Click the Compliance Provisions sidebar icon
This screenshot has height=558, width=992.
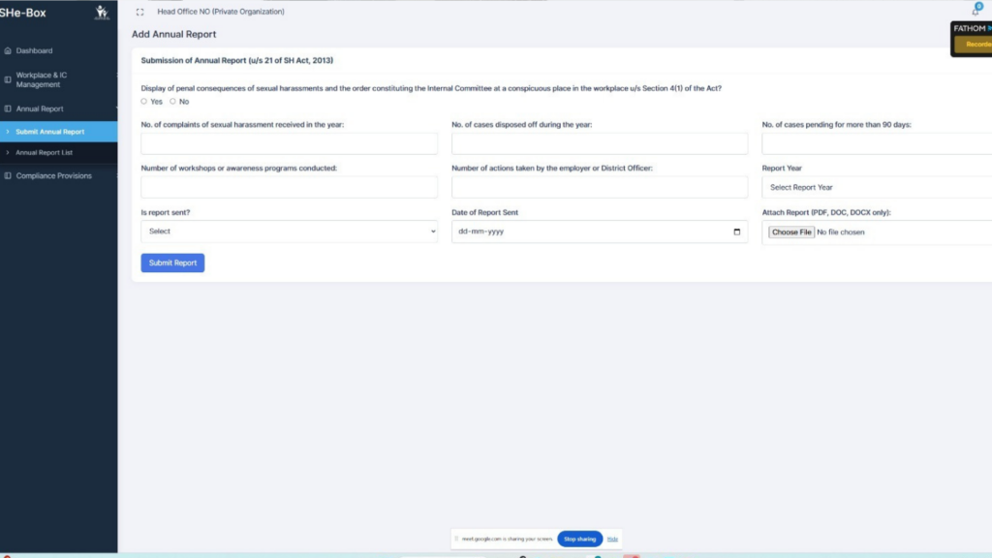click(8, 176)
